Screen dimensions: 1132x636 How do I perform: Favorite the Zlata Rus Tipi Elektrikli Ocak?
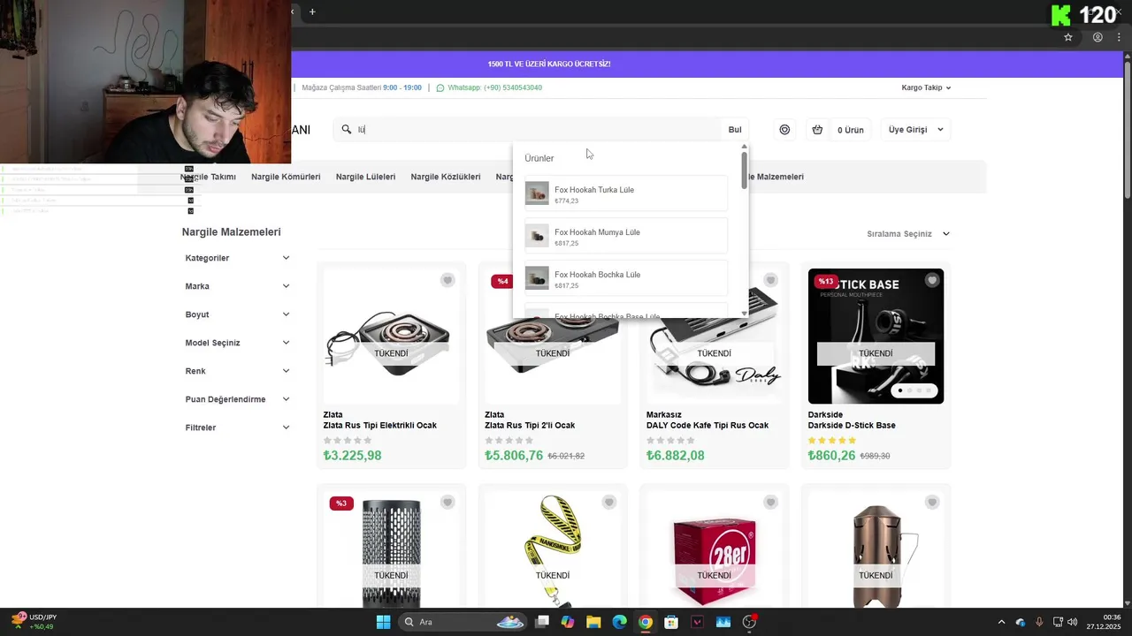[x=447, y=280]
